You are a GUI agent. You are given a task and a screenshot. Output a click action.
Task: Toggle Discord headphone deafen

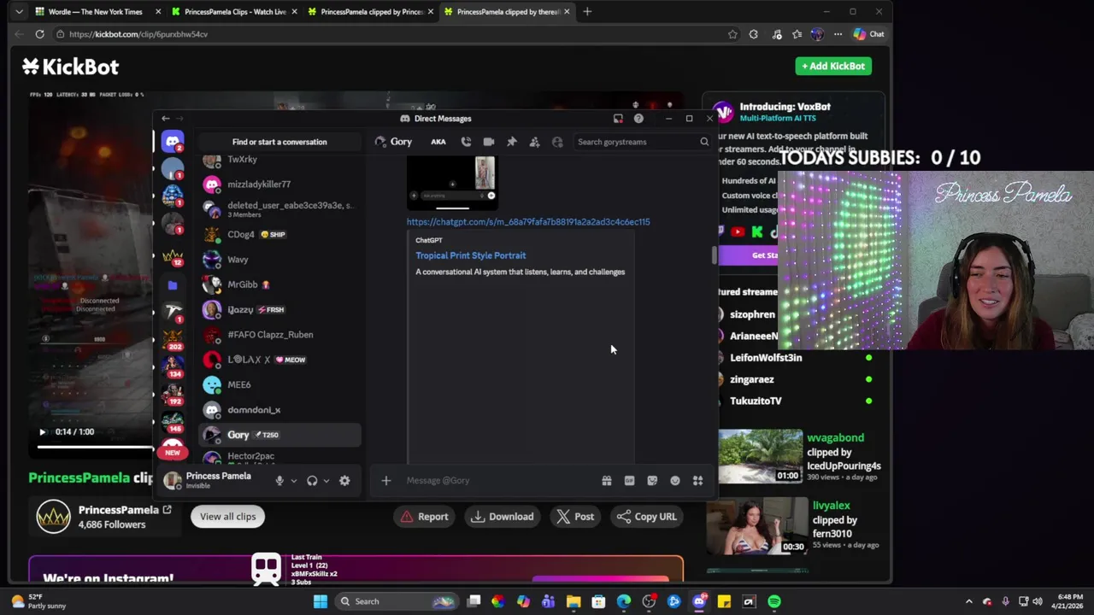(x=312, y=481)
